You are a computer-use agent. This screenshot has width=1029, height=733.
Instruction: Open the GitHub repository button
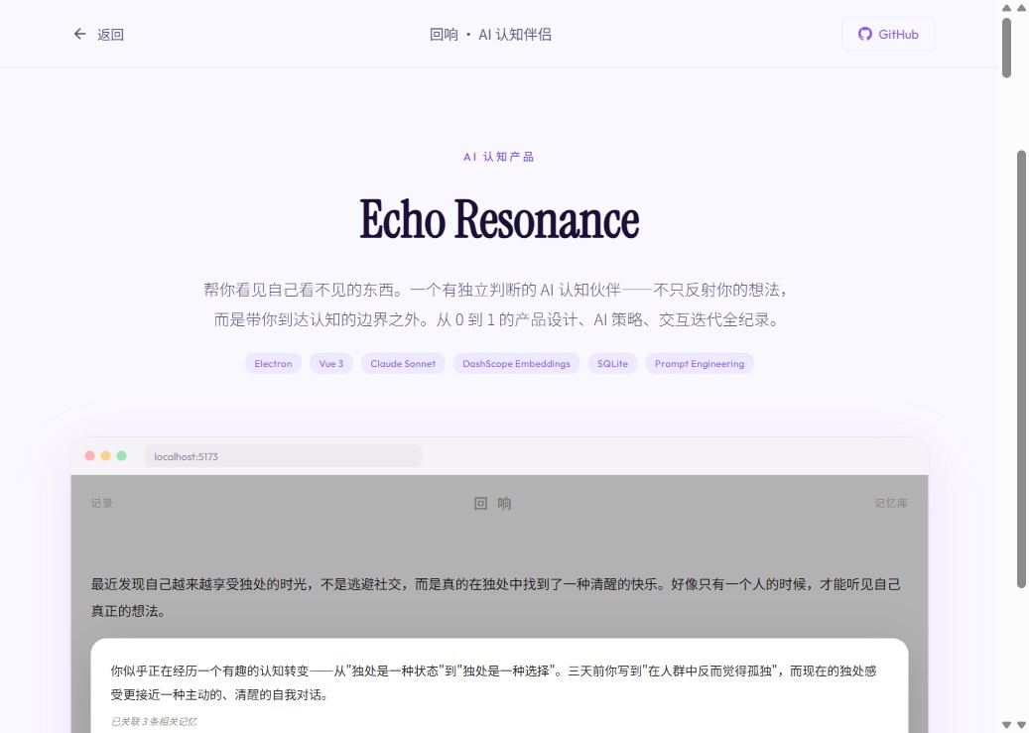(888, 34)
